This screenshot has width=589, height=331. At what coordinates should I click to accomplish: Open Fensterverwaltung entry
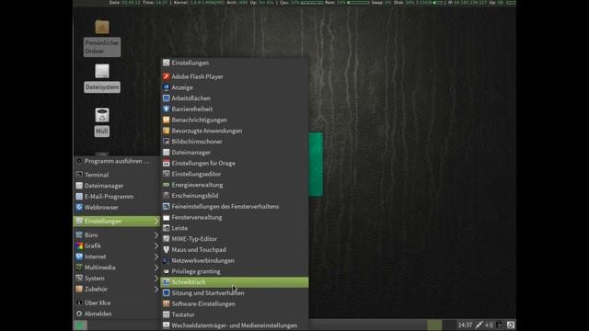(235, 217)
